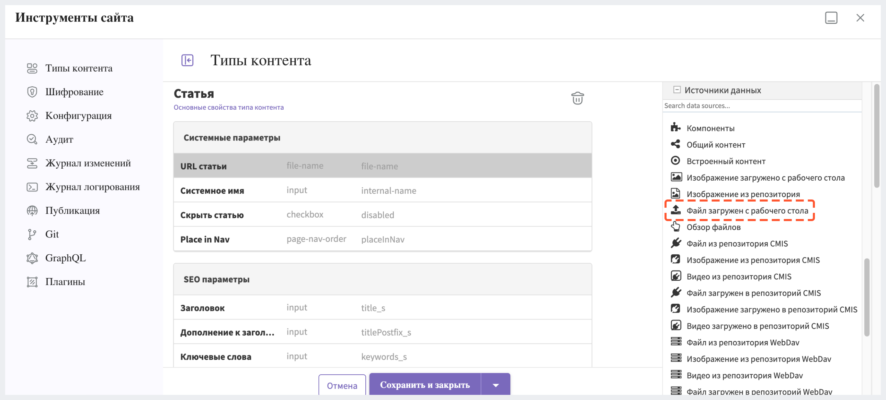Click the Изображение загружено с рабочего стола icon
Image resolution: width=886 pixels, height=400 pixels.
click(x=676, y=177)
